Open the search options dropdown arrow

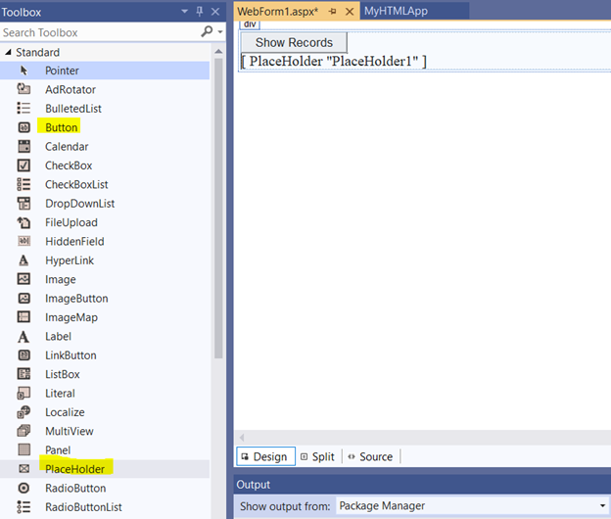pyautogui.click(x=220, y=32)
